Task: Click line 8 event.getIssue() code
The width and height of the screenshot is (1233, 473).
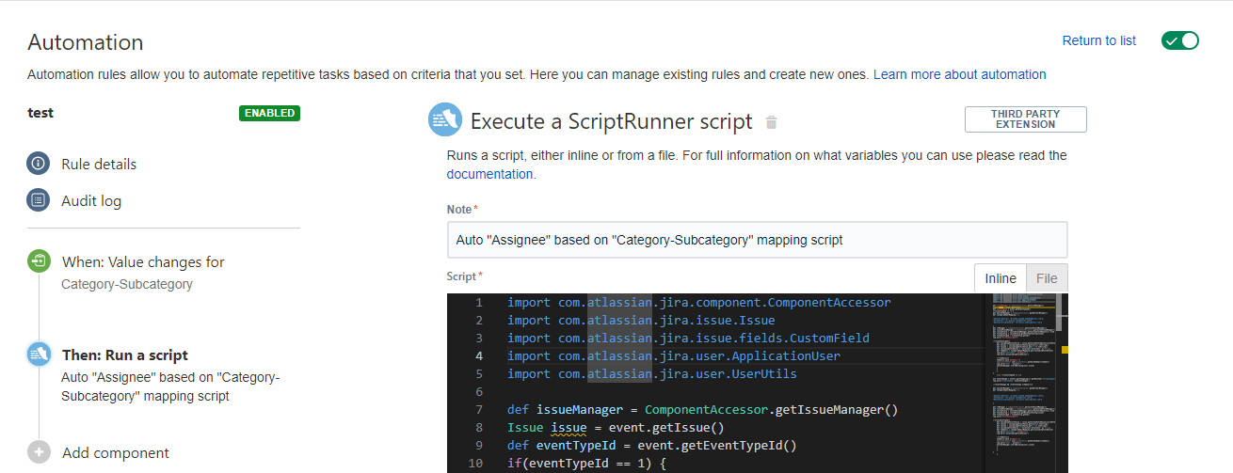Action: pos(615,427)
